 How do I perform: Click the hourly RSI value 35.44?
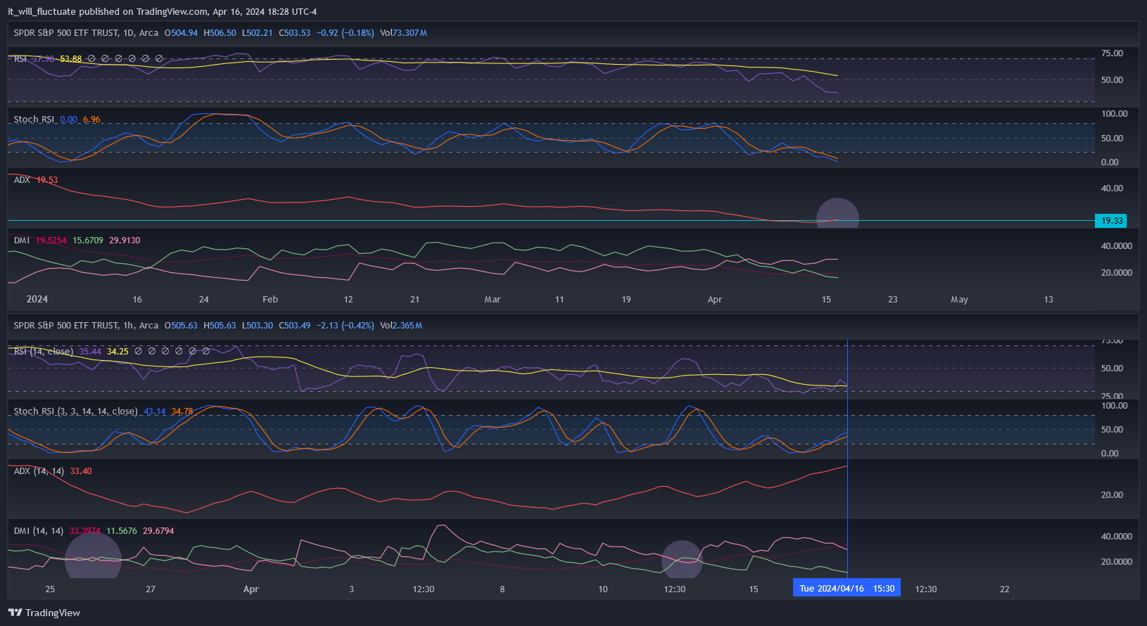point(90,352)
